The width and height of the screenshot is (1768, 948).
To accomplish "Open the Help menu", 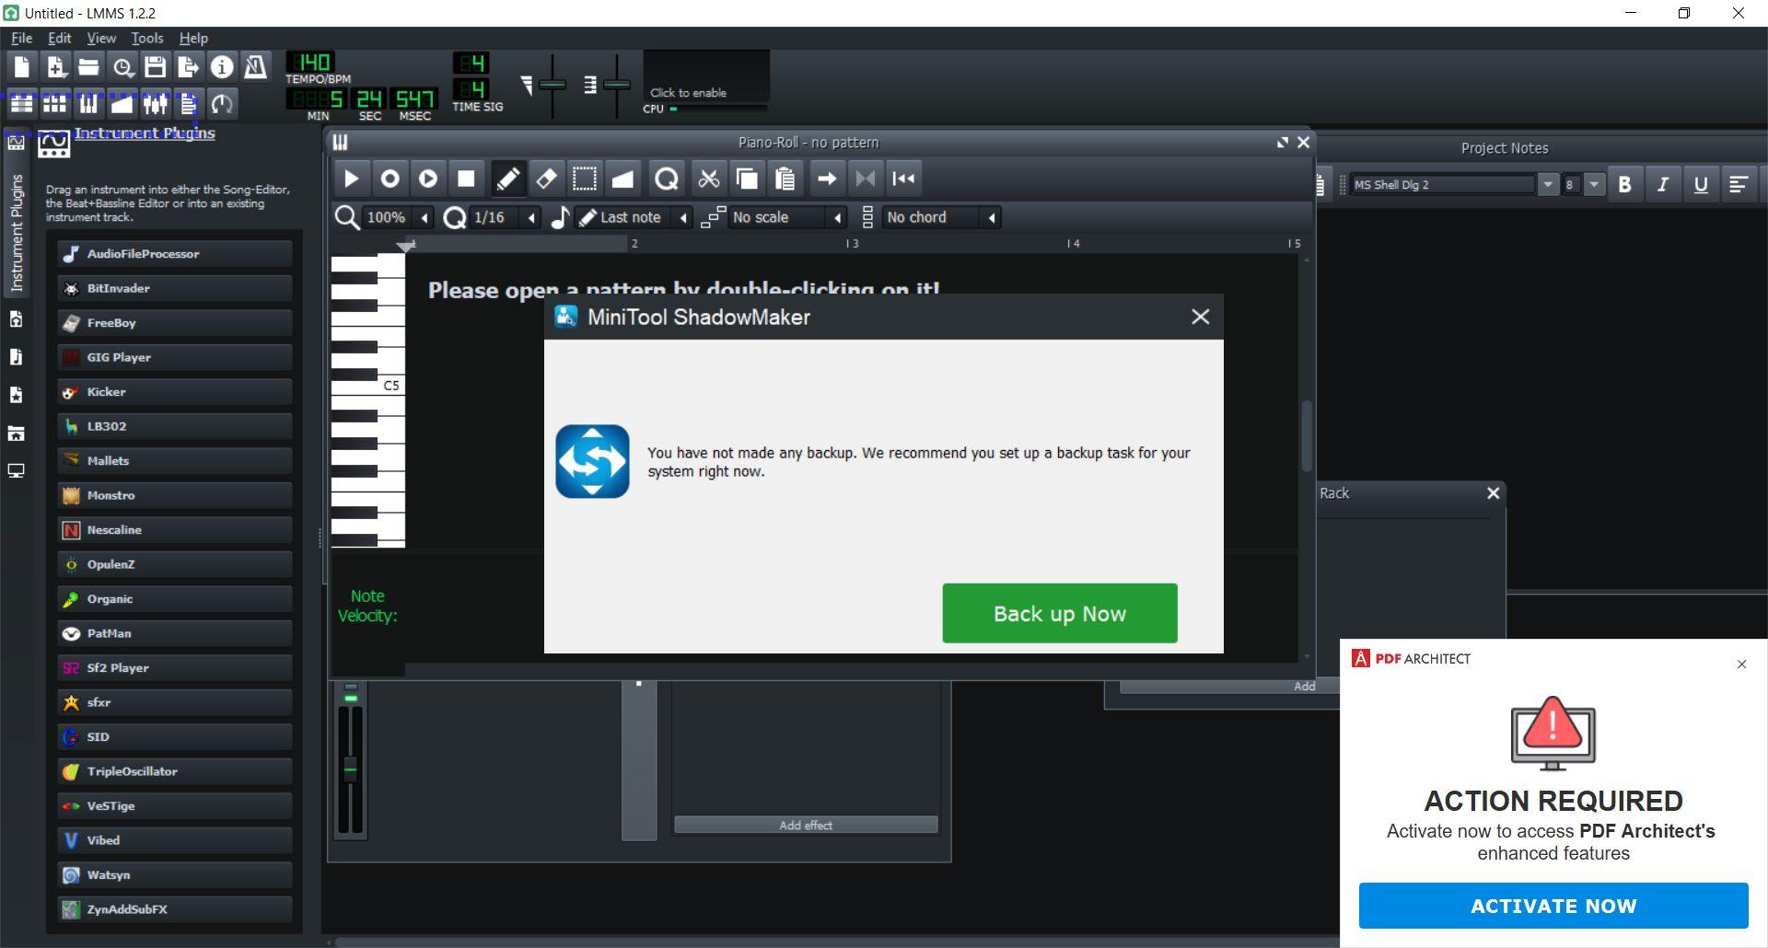I will (x=193, y=38).
